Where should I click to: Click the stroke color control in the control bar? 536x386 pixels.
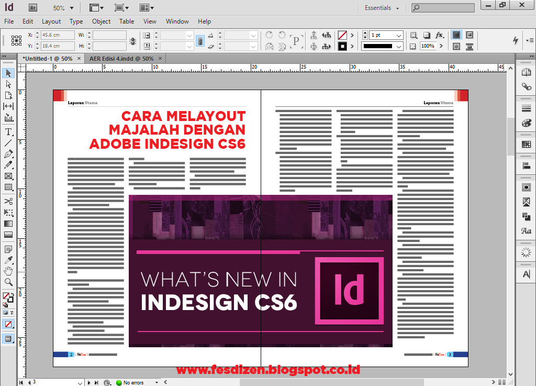coord(343,46)
